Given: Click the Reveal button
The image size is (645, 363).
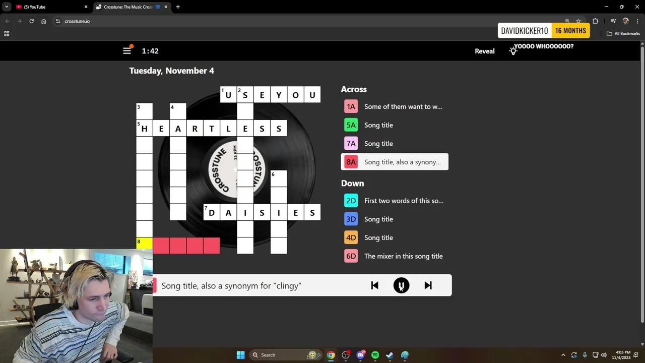Looking at the screenshot, I should coord(485,51).
